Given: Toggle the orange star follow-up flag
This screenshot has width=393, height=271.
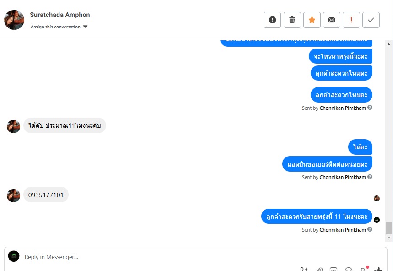Looking at the screenshot, I should [x=312, y=20].
